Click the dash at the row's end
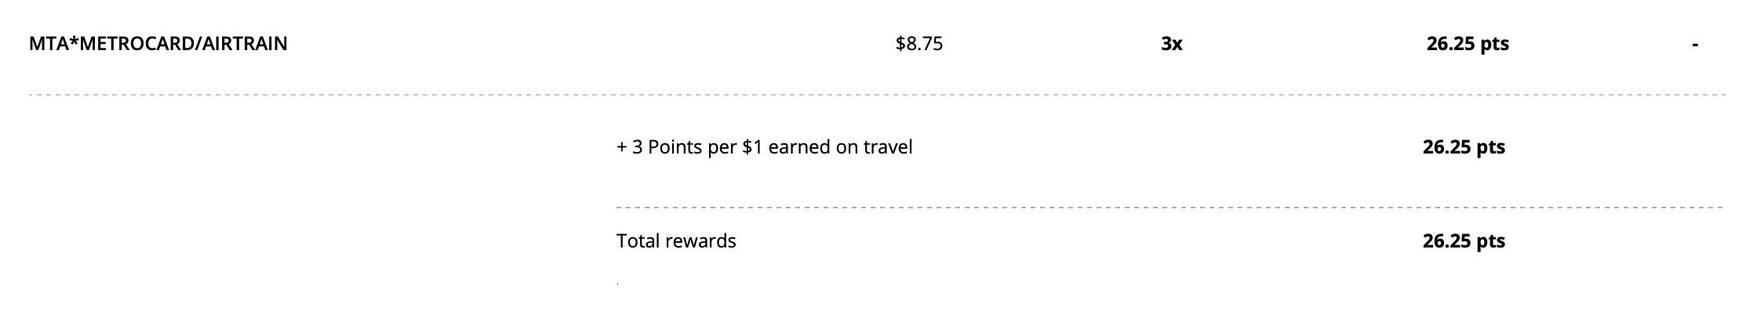Viewport: 1757px width, 318px height. tap(1695, 45)
